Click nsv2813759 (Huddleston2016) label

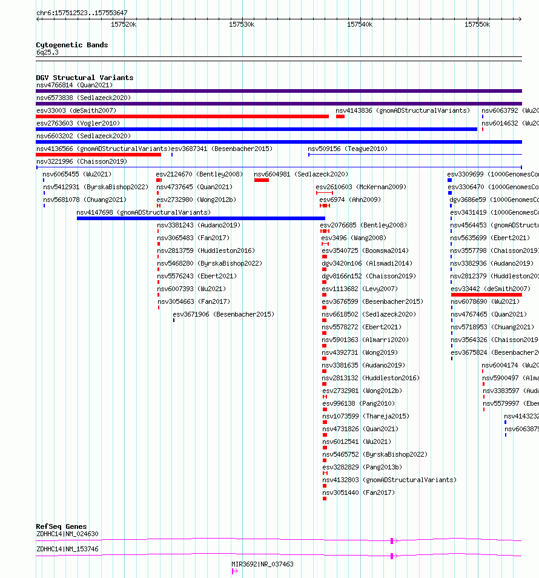pos(206,250)
